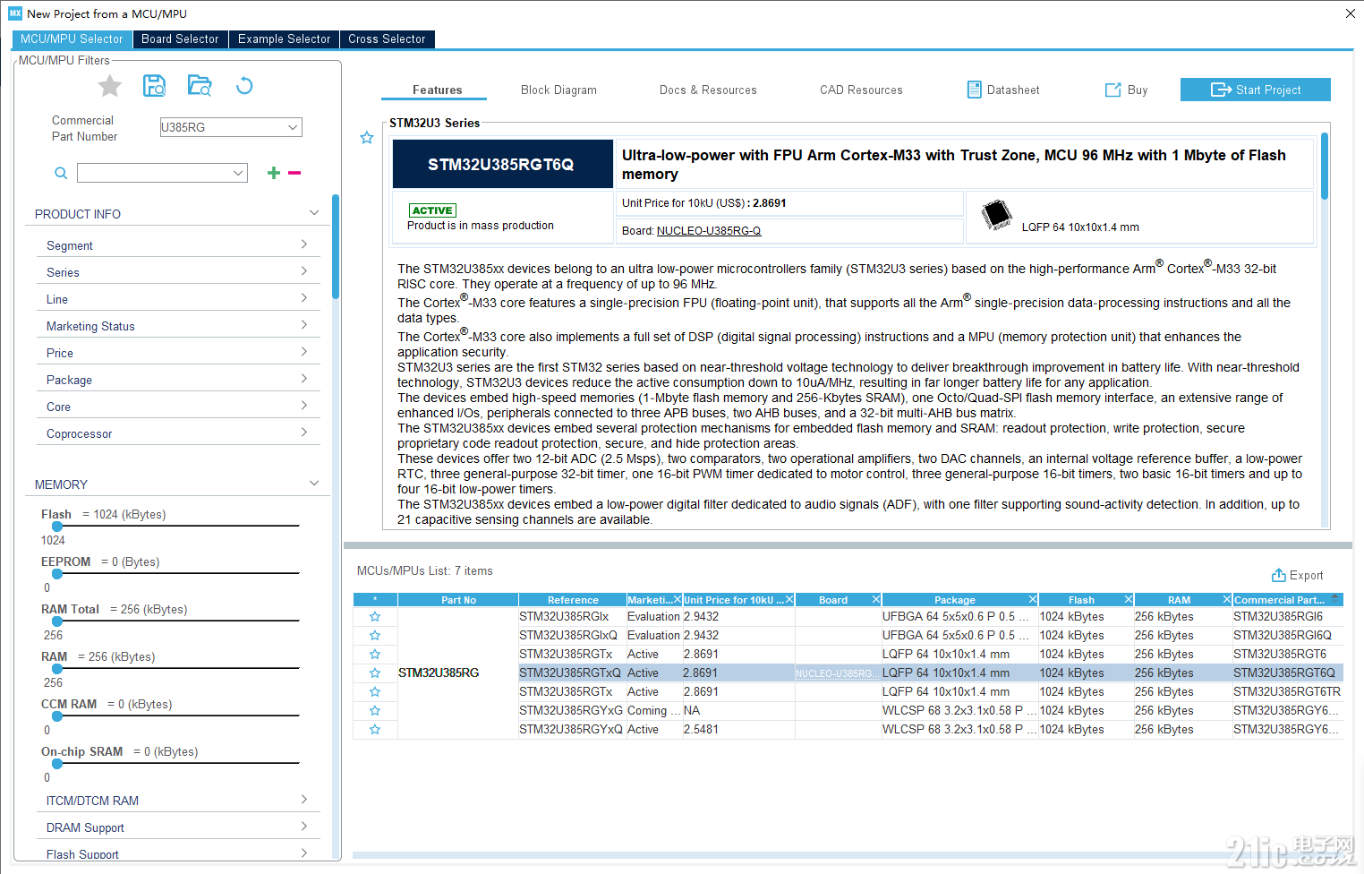Click the load search folder icon
Screen dimensions: 1364x874
200,85
